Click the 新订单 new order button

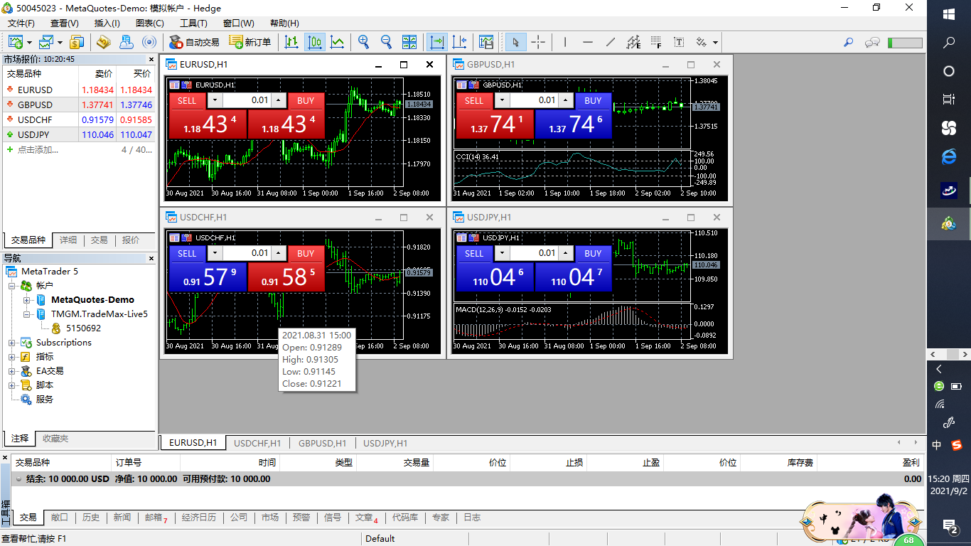point(250,42)
